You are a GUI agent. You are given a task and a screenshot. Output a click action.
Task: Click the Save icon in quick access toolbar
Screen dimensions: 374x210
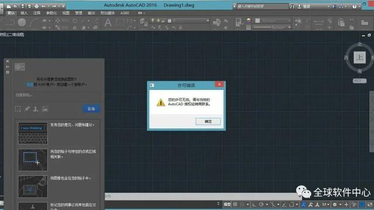(x=22, y=6)
